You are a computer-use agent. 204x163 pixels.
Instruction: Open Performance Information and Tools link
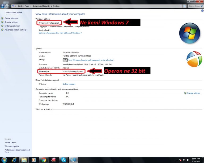(x=17, y=151)
